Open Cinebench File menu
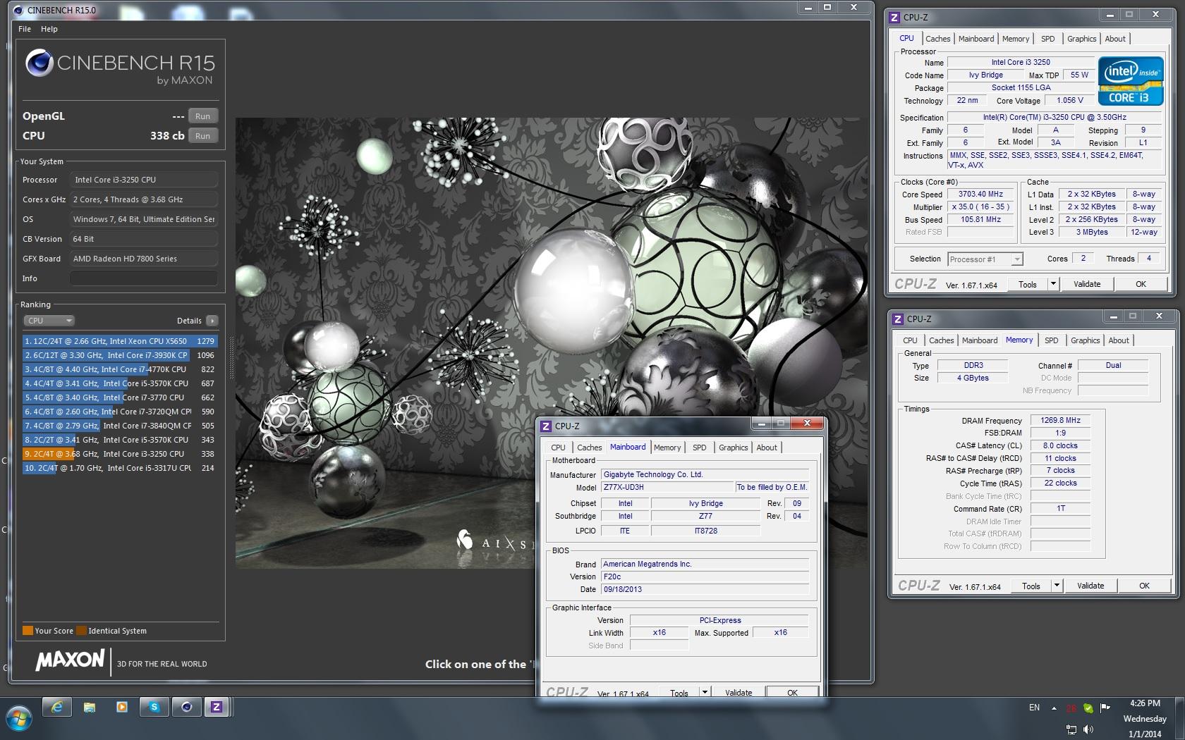 [x=25, y=29]
